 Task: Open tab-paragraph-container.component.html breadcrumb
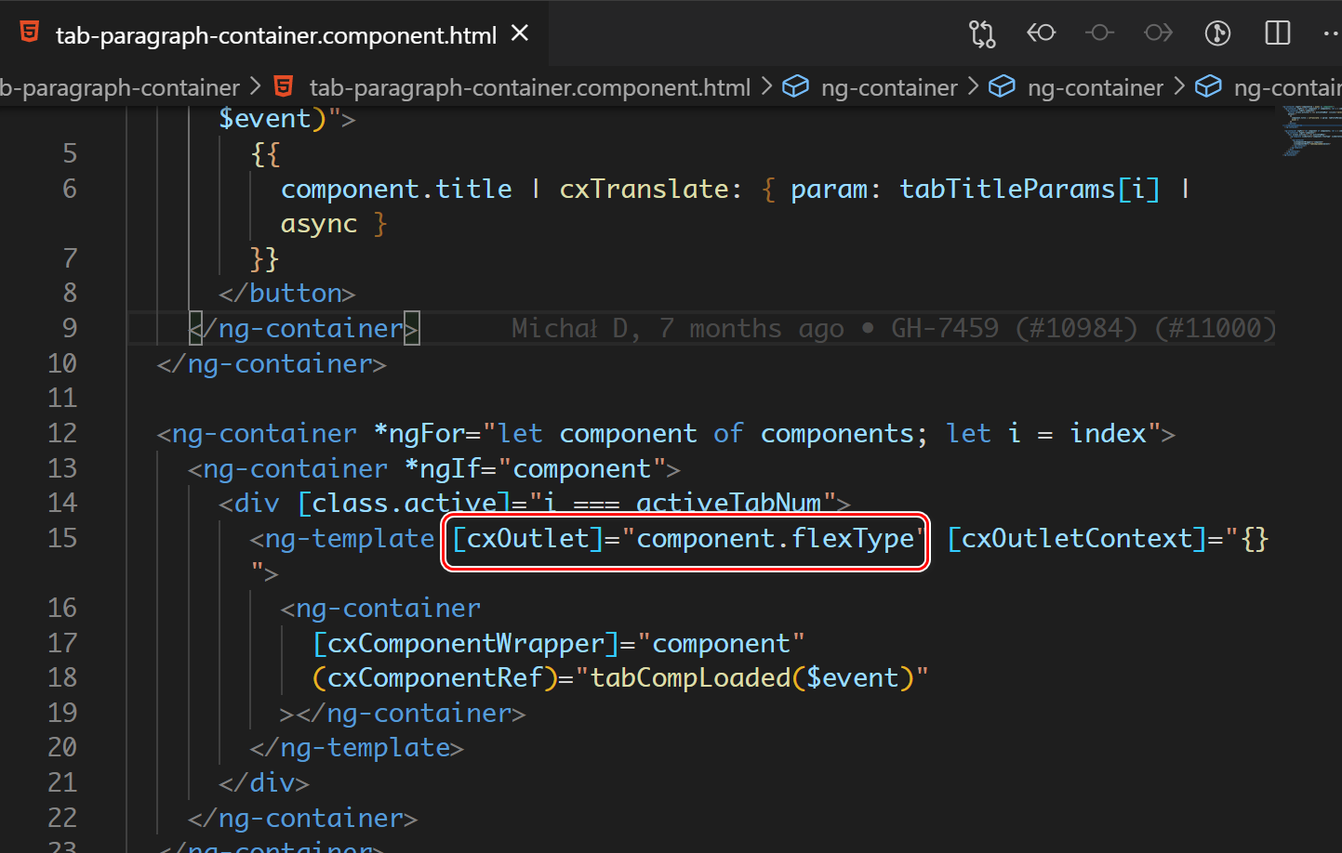[x=529, y=87]
